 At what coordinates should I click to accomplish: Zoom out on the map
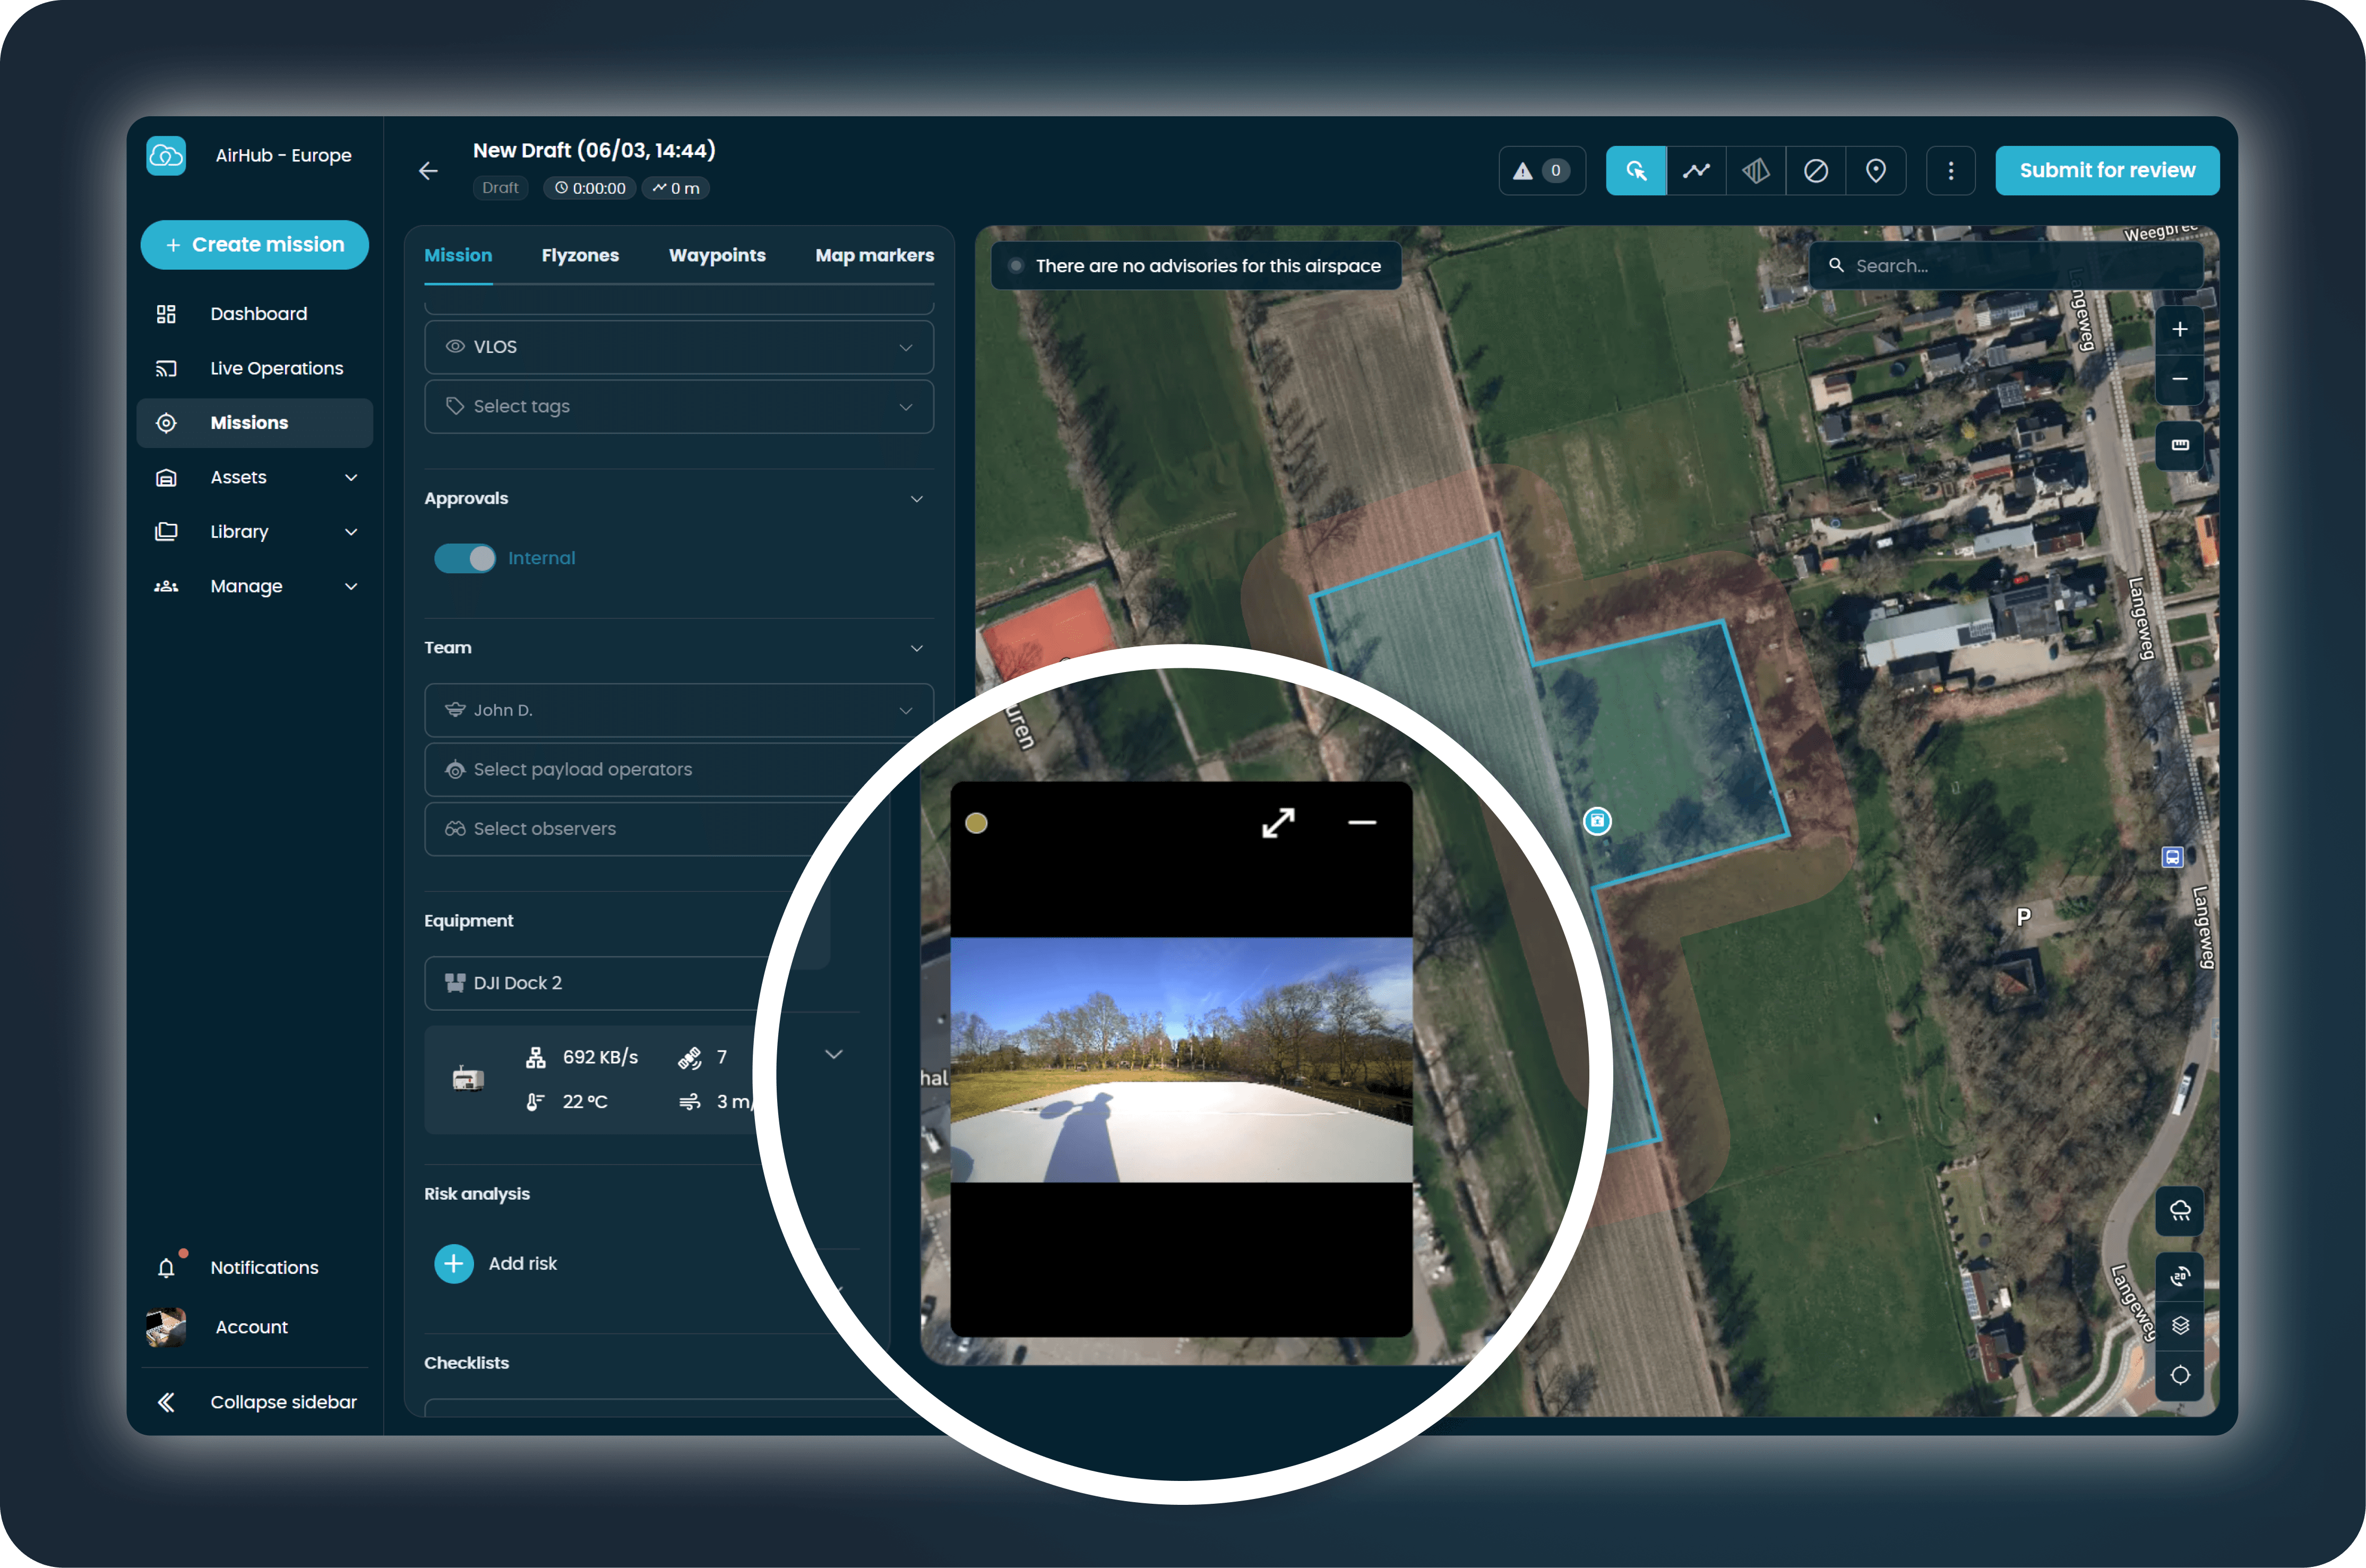(2180, 379)
